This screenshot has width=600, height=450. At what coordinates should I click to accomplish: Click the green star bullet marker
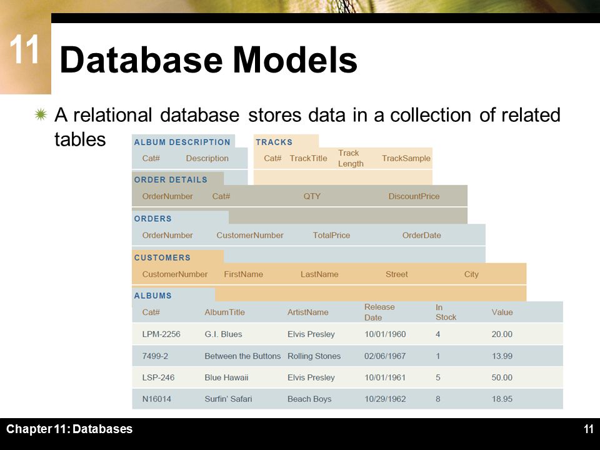pos(41,114)
